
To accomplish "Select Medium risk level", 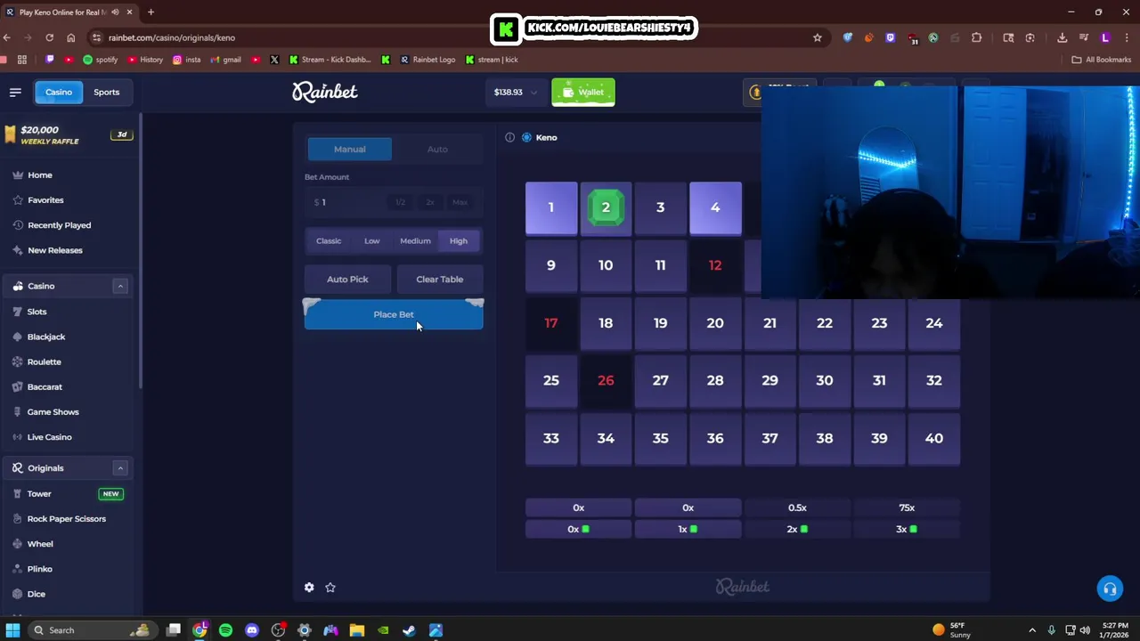I will [415, 241].
